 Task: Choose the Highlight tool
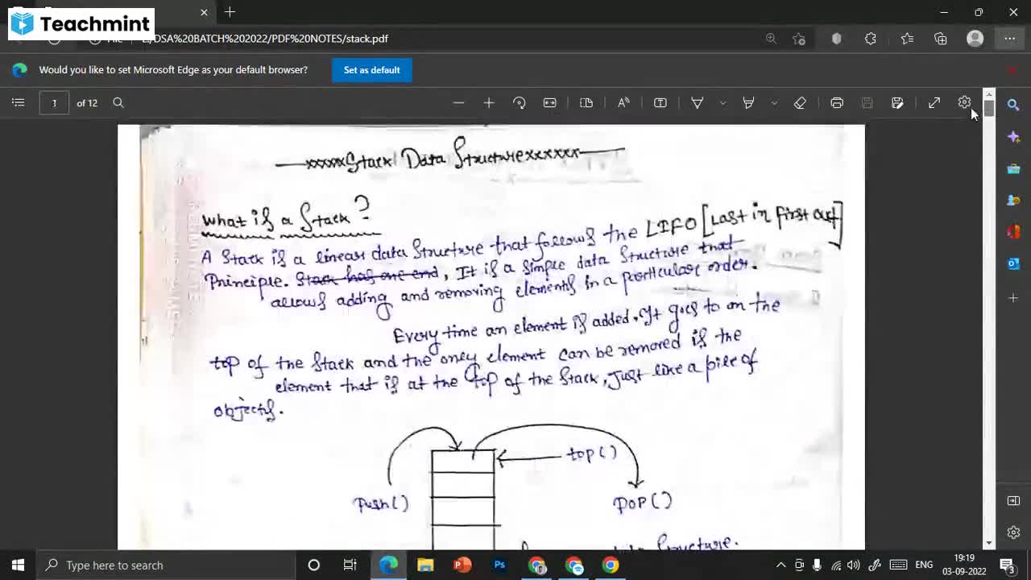click(748, 102)
